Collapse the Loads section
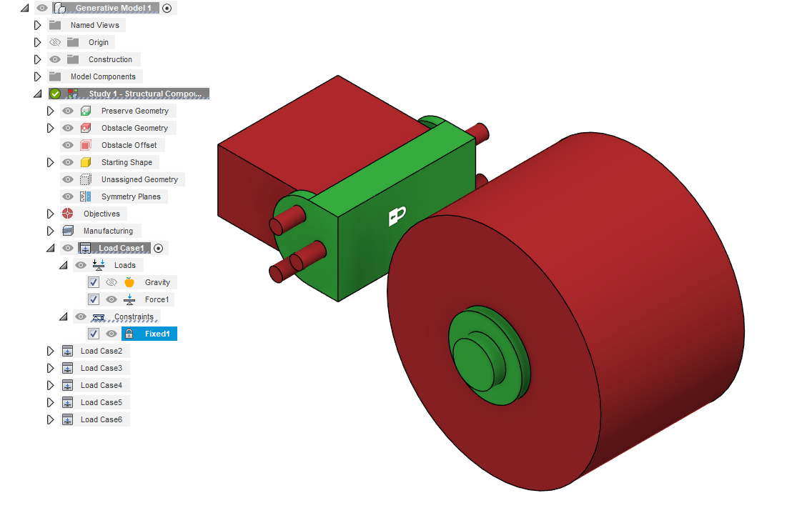The height and width of the screenshot is (528, 812). (x=63, y=265)
